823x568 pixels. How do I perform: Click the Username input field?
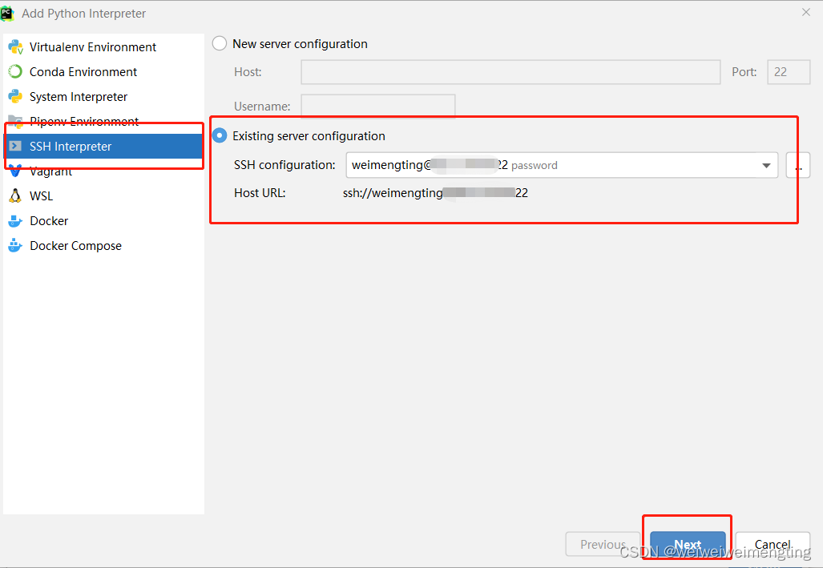click(x=378, y=106)
